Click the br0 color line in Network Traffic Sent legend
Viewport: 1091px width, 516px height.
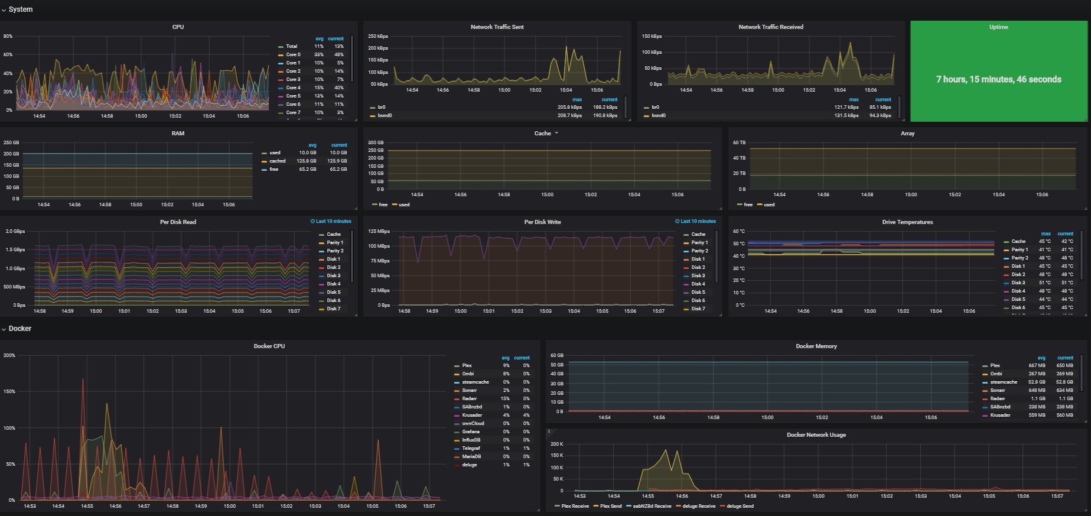pos(373,108)
